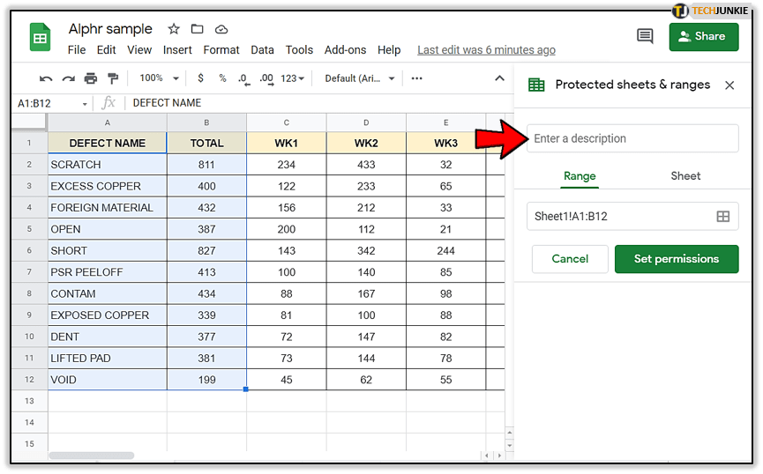This screenshot has width=763, height=474.
Task: Click the select data range grid icon
Action: (x=722, y=217)
